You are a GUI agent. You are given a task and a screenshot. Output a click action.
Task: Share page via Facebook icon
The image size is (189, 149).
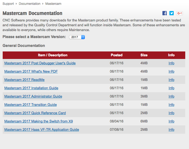tap(165, 13)
